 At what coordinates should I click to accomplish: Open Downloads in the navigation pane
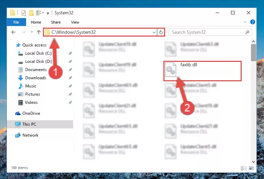pyautogui.click(x=35, y=78)
